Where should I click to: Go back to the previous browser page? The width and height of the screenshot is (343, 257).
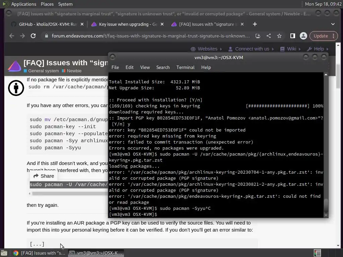tap(12, 36)
